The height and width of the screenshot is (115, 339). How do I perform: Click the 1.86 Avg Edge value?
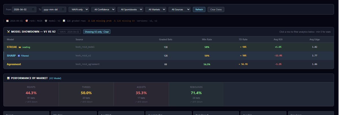click(x=315, y=64)
